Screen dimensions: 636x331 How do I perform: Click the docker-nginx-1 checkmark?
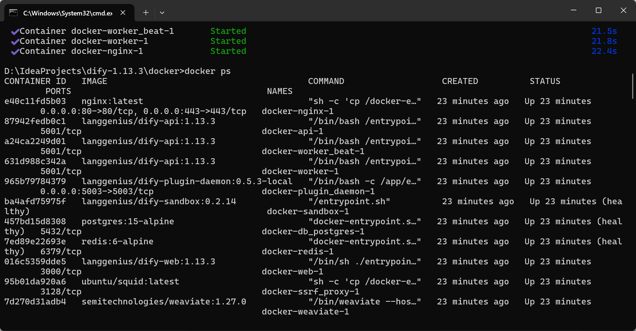coord(15,52)
